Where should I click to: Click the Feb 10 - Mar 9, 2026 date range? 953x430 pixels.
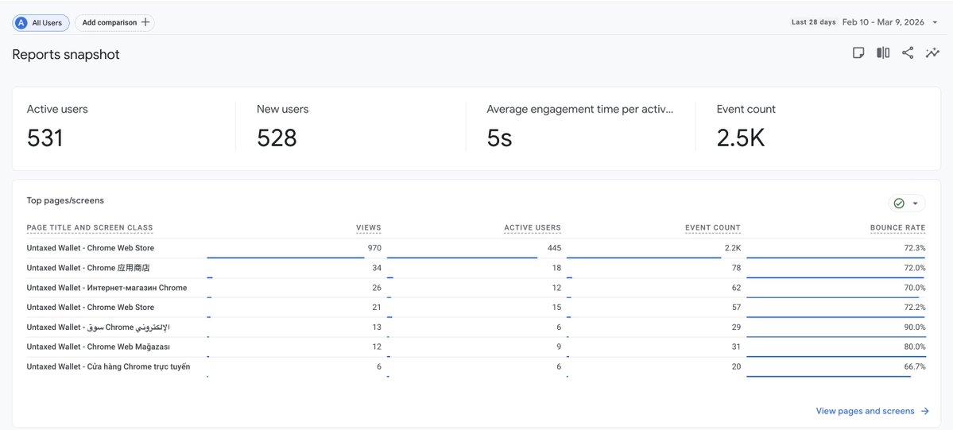883,22
